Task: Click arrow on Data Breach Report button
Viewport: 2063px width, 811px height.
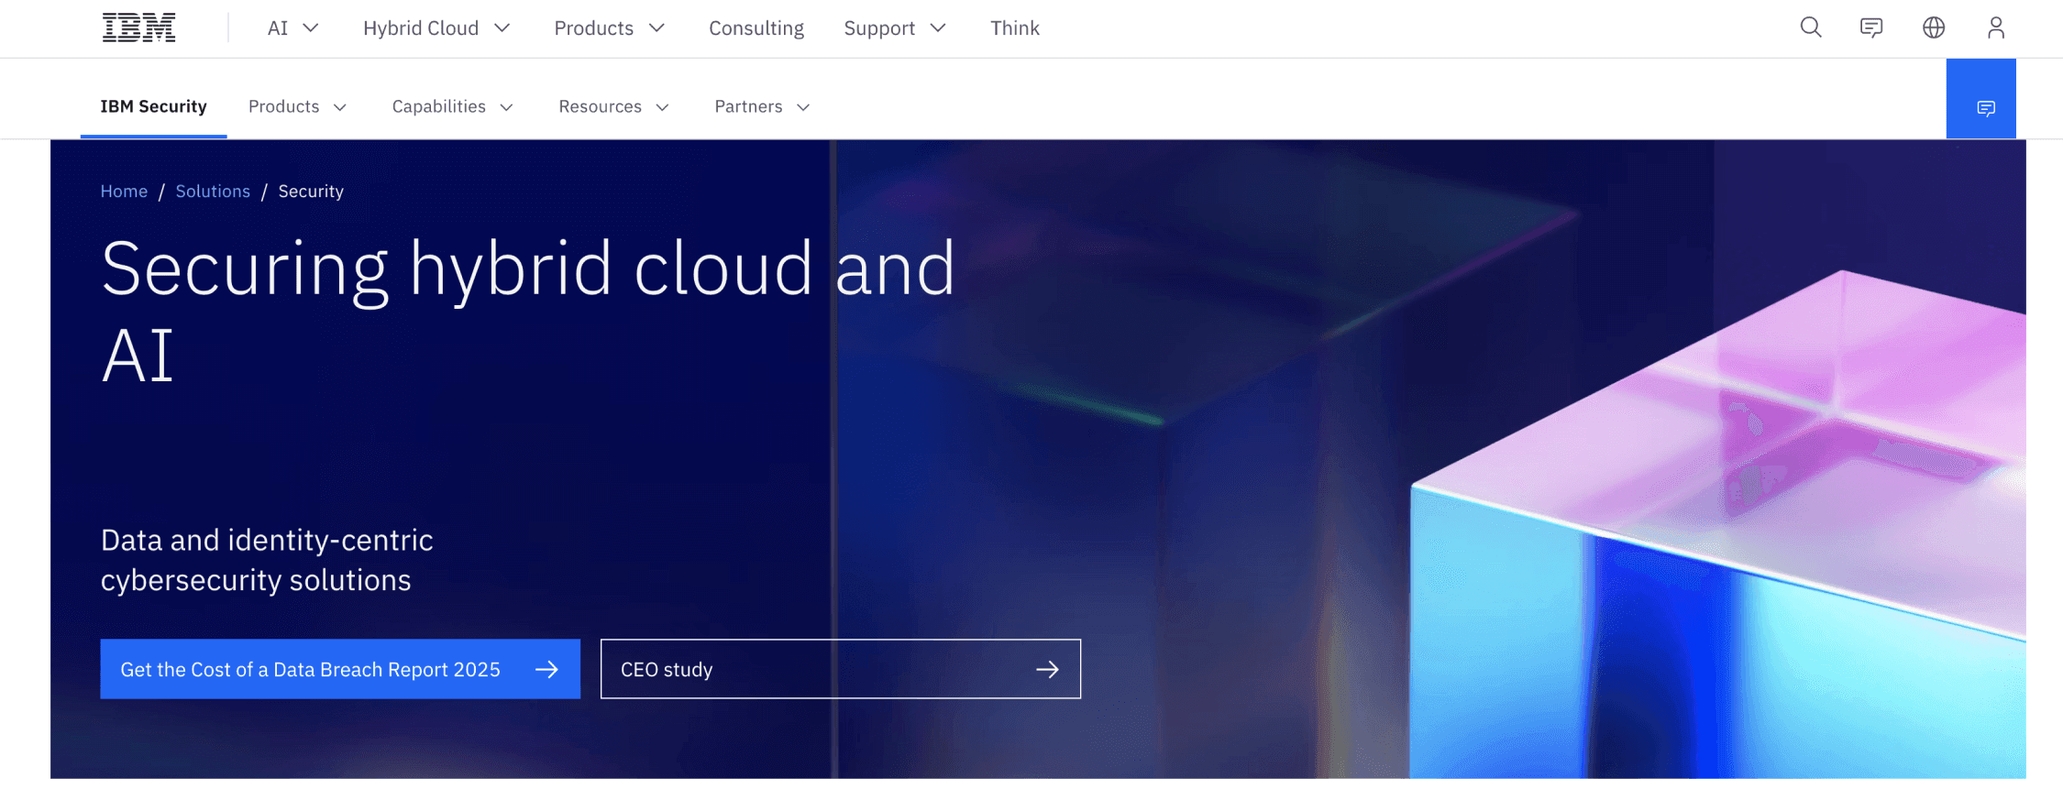Action: pyautogui.click(x=546, y=670)
